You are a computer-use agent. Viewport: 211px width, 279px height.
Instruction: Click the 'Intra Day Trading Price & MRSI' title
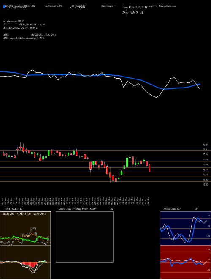coord(86,209)
